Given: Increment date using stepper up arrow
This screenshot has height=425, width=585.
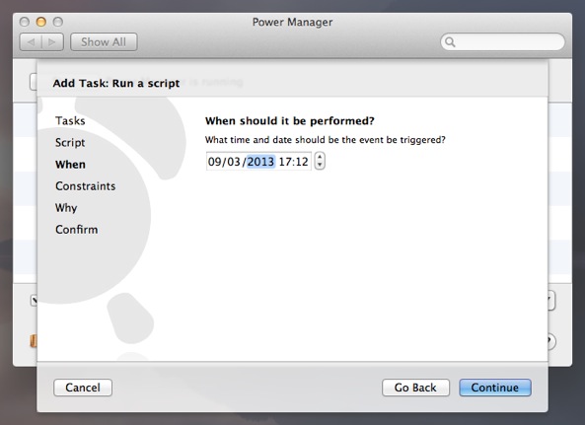Looking at the screenshot, I should click(320, 157).
